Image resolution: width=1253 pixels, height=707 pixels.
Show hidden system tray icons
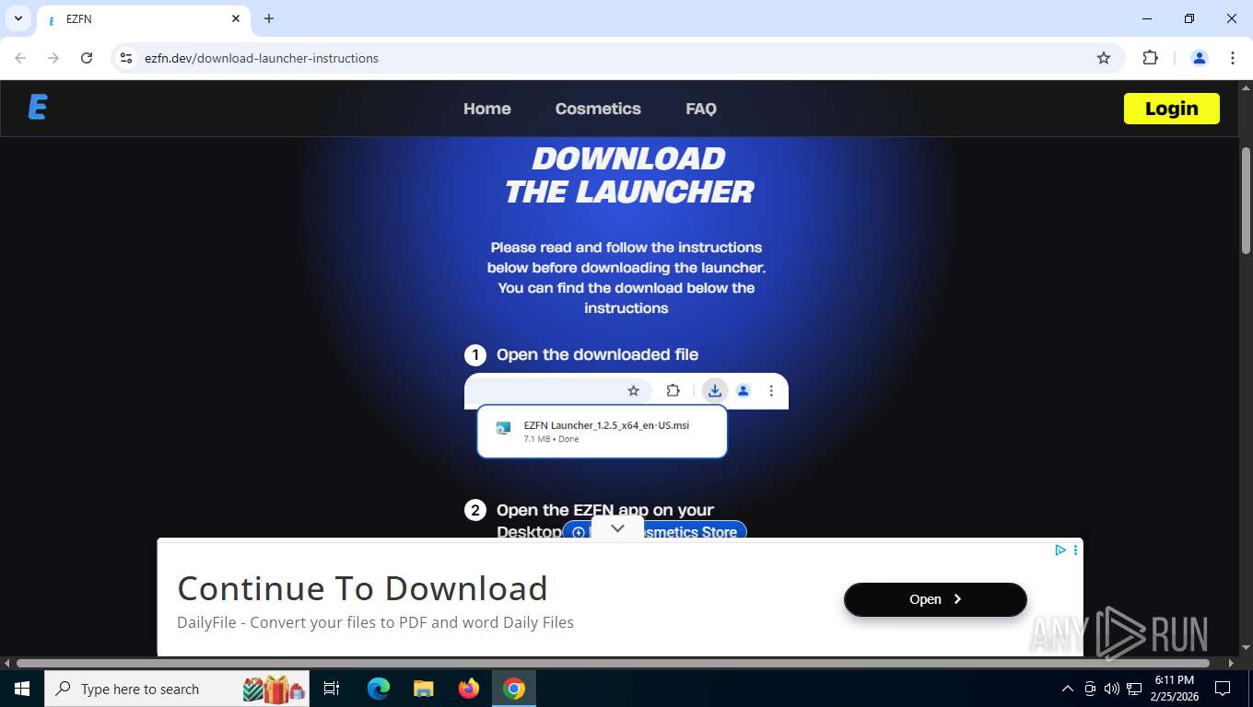1068,689
